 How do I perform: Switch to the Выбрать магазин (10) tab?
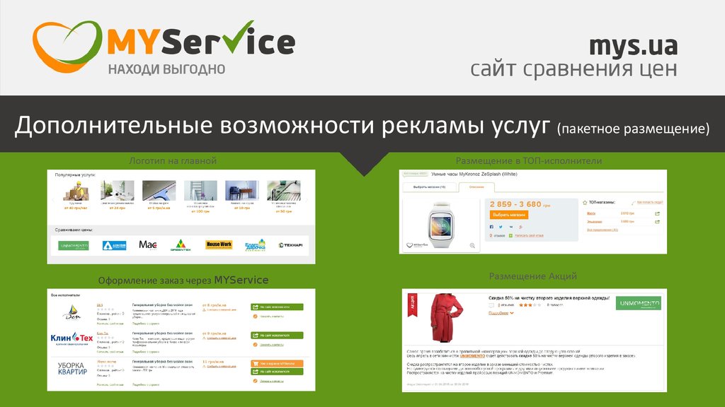click(x=429, y=187)
